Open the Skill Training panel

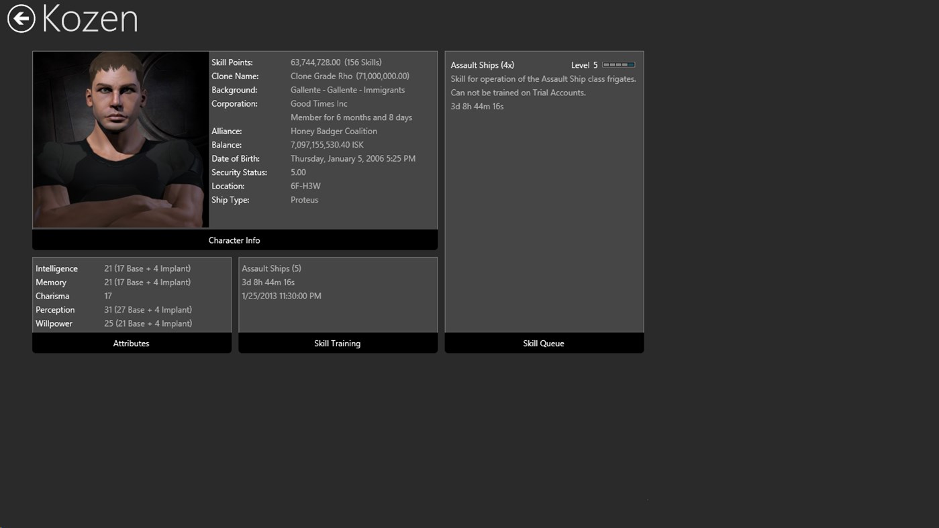click(x=337, y=343)
